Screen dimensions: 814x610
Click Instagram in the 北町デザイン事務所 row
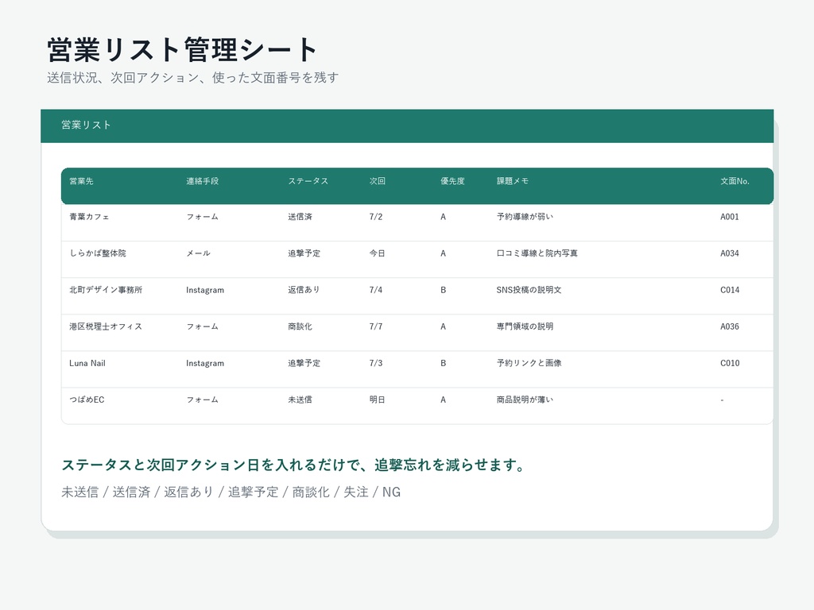205,290
